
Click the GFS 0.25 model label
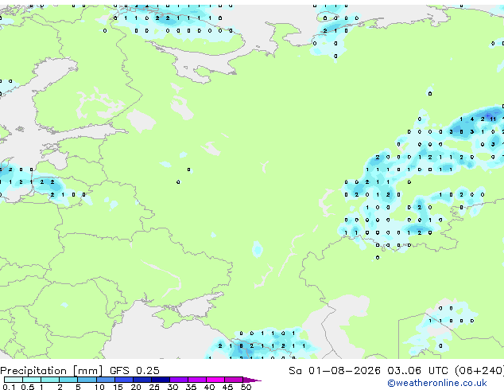pos(134,371)
